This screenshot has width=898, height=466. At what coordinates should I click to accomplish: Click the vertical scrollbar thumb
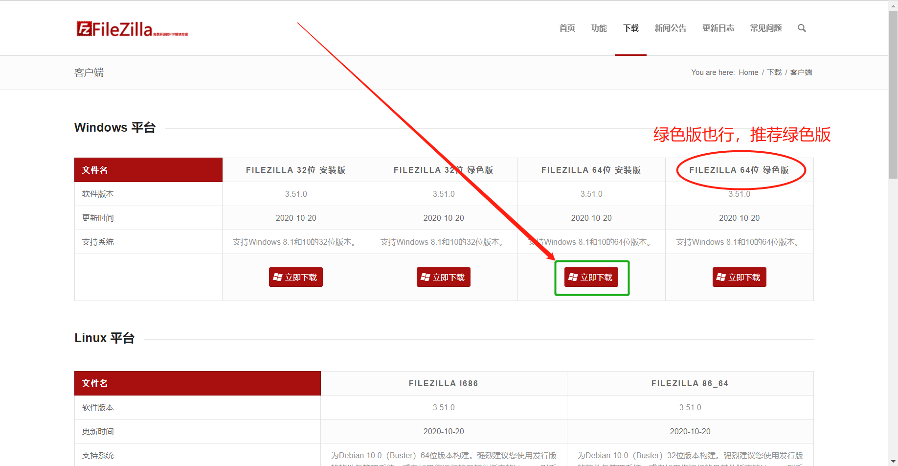coord(893,94)
